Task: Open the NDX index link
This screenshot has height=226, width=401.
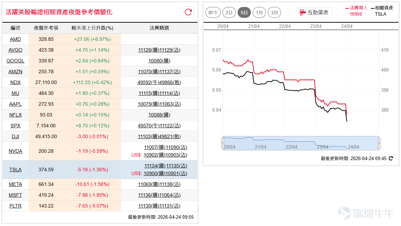Action: [x=15, y=83]
